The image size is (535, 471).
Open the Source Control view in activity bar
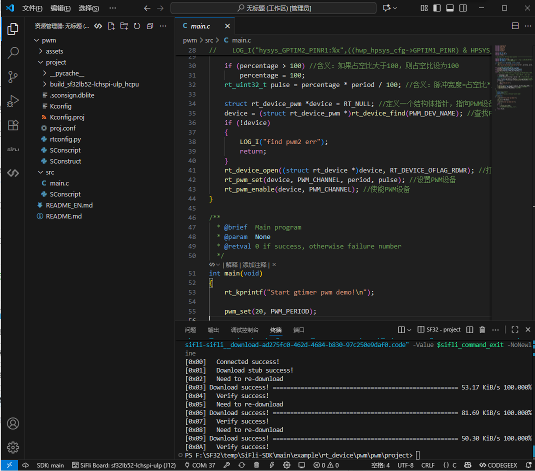click(x=13, y=76)
